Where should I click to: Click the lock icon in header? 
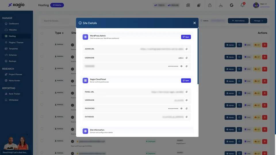tap(210, 5)
